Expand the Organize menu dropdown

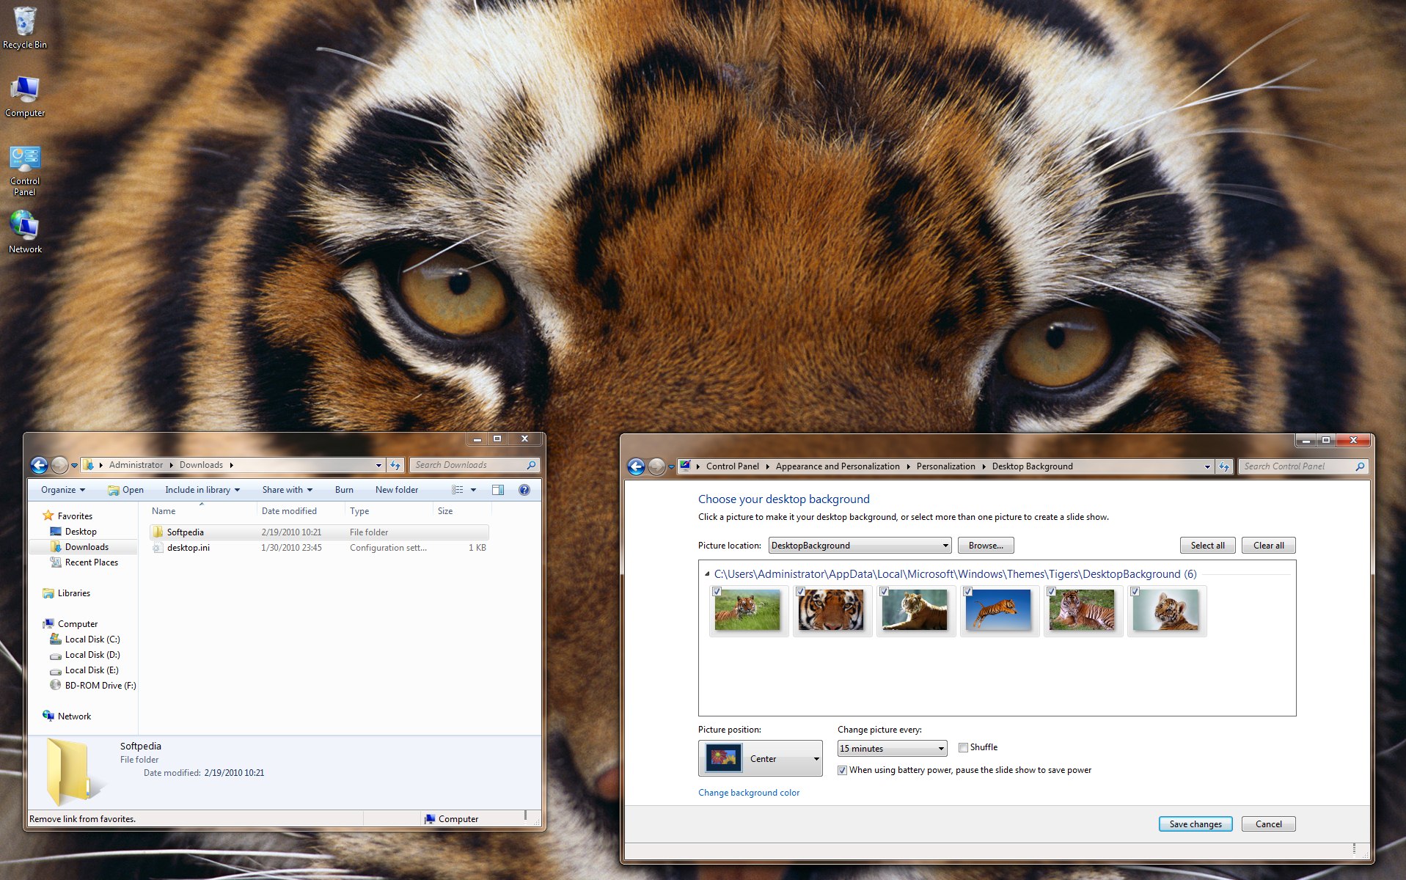pyautogui.click(x=63, y=490)
